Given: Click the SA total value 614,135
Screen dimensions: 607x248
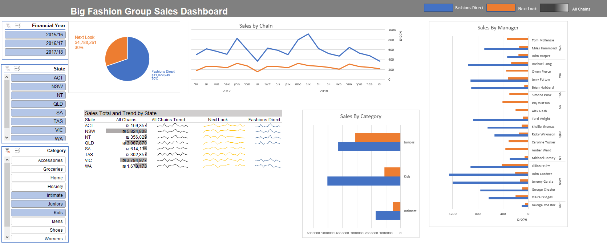Looking at the screenshot, I should pyautogui.click(x=136, y=149).
